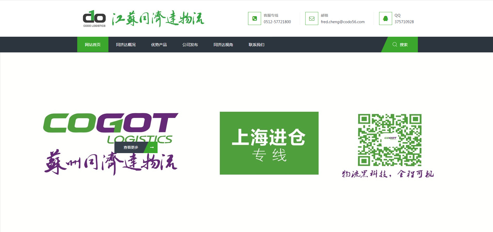Click the green COGOT QR code
Screen dimensions: 493x232
coord(390,140)
